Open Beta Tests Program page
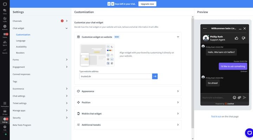 point(22,125)
